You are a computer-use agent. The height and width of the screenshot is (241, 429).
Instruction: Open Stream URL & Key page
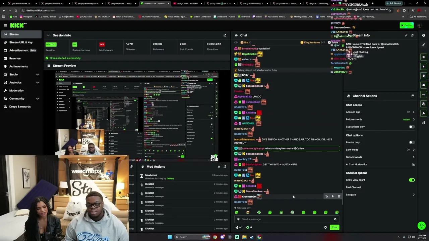21,42
